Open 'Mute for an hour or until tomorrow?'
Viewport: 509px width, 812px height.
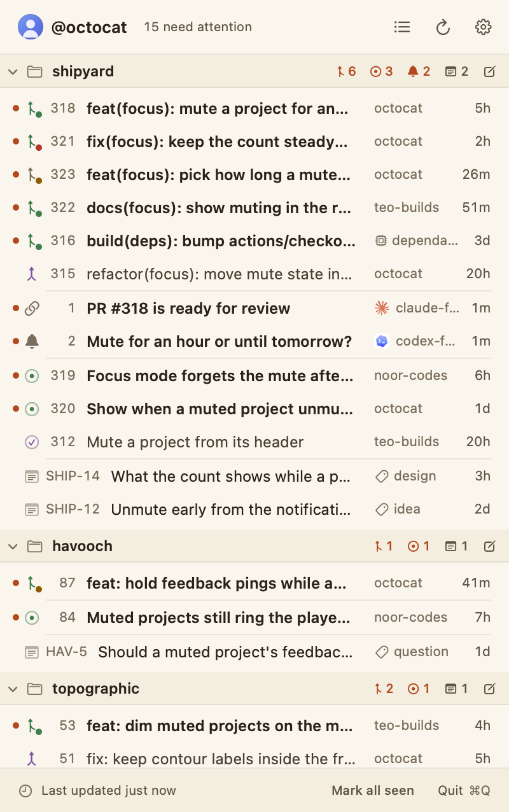point(220,342)
